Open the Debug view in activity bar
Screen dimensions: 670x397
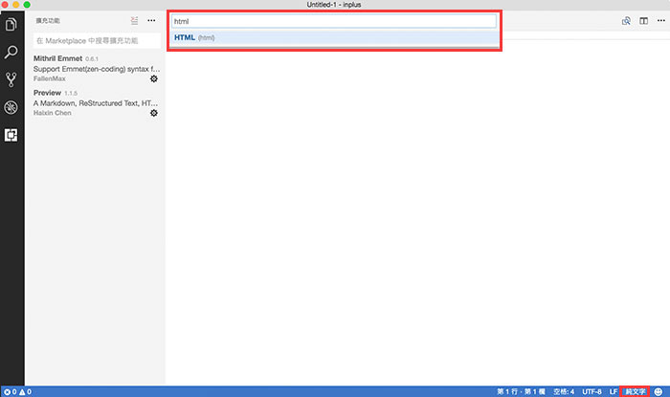(x=11, y=107)
